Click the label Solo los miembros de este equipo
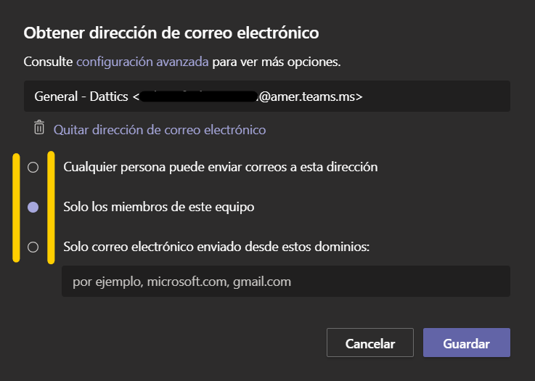This screenshot has height=381, width=535. coord(159,207)
